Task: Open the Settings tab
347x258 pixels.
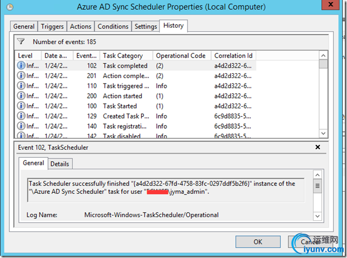Action: [x=145, y=26]
